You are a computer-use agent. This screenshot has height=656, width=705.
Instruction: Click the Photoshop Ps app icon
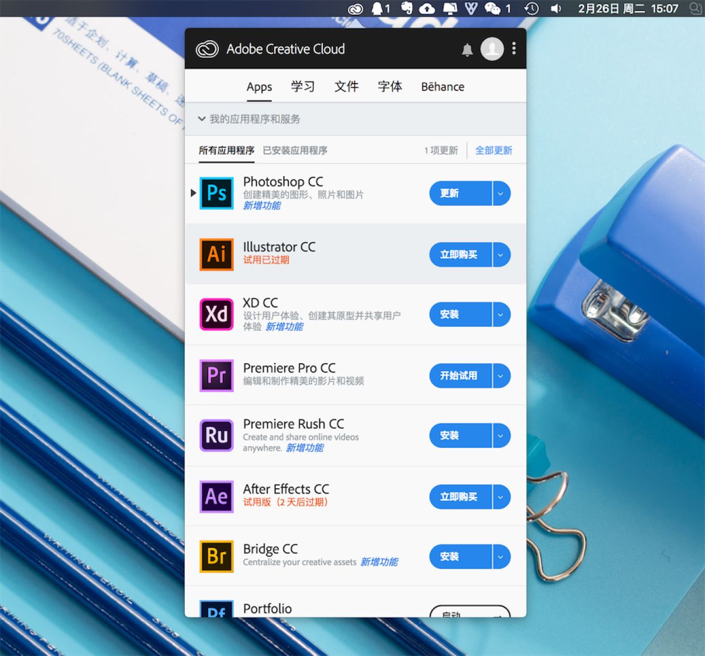217,193
